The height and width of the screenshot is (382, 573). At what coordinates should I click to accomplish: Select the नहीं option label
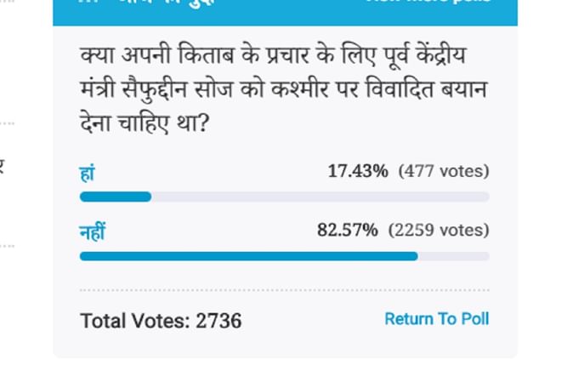click(92, 231)
